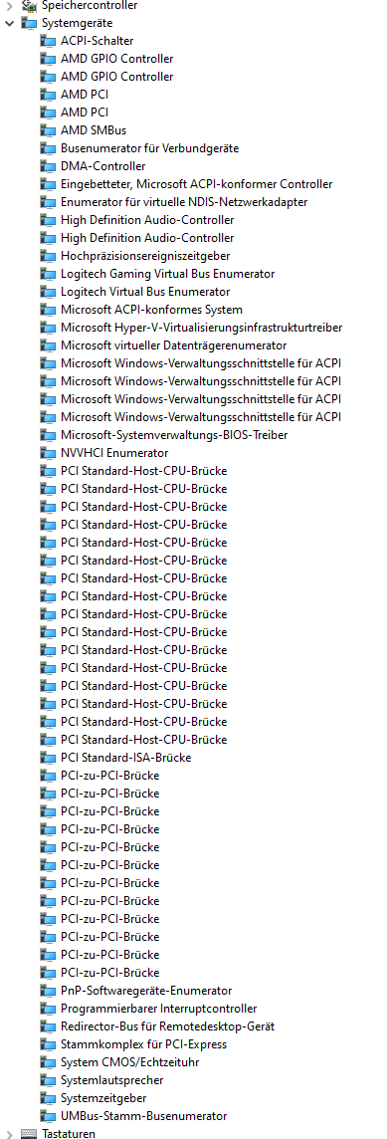Screen dimensions: 387x1139
Task: Select Microsoft Hyper-V-Virtualisierungsinfrastrukturtreiber entry
Action: click(x=201, y=328)
